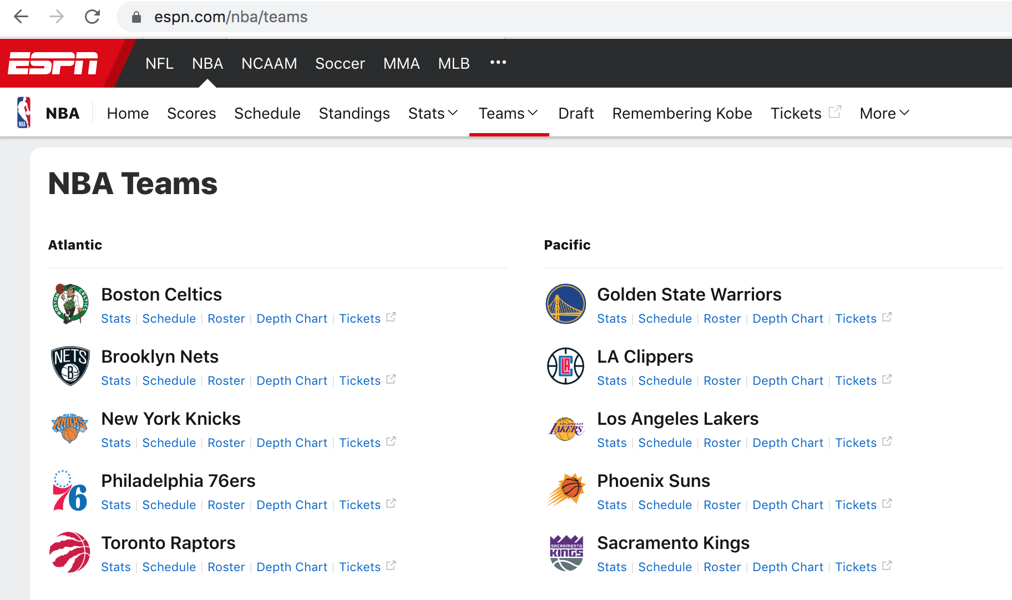The width and height of the screenshot is (1012, 600).
Task: Open Boston Celtics Schedule link
Action: pos(169,319)
